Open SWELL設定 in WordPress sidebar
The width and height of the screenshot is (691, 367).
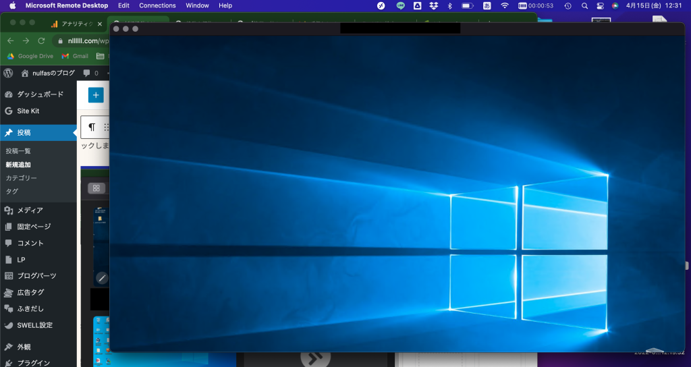click(38, 325)
